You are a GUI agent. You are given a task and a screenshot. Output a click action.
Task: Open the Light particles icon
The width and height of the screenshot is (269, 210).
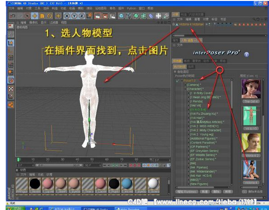[x=166, y=16]
